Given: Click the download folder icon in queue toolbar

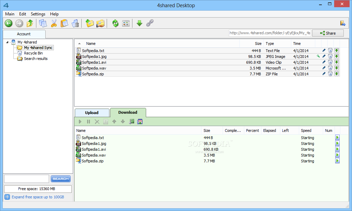Looking at the screenshot, I should pos(131,122).
